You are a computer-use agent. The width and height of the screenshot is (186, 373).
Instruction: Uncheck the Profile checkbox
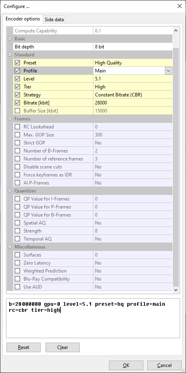click(17, 71)
